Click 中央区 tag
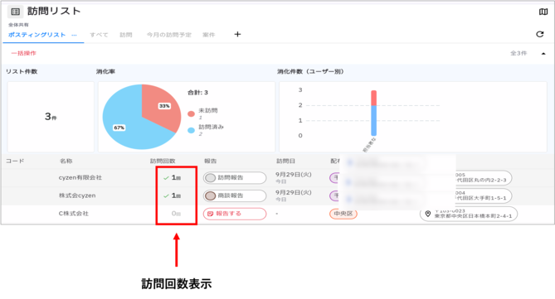 click(343, 214)
